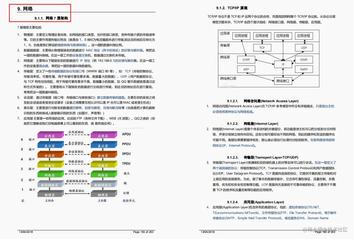The height and width of the screenshot is (239, 354).
Task: Click the '数据单元' column label
Action: coord(129,201)
